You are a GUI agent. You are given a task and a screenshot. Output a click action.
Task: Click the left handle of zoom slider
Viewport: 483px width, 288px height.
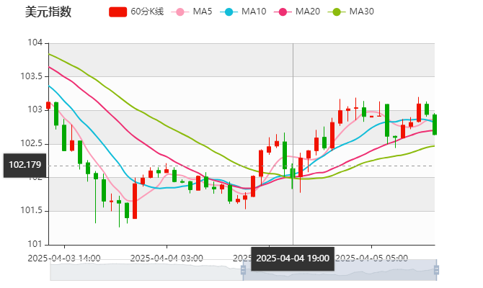click(241, 271)
